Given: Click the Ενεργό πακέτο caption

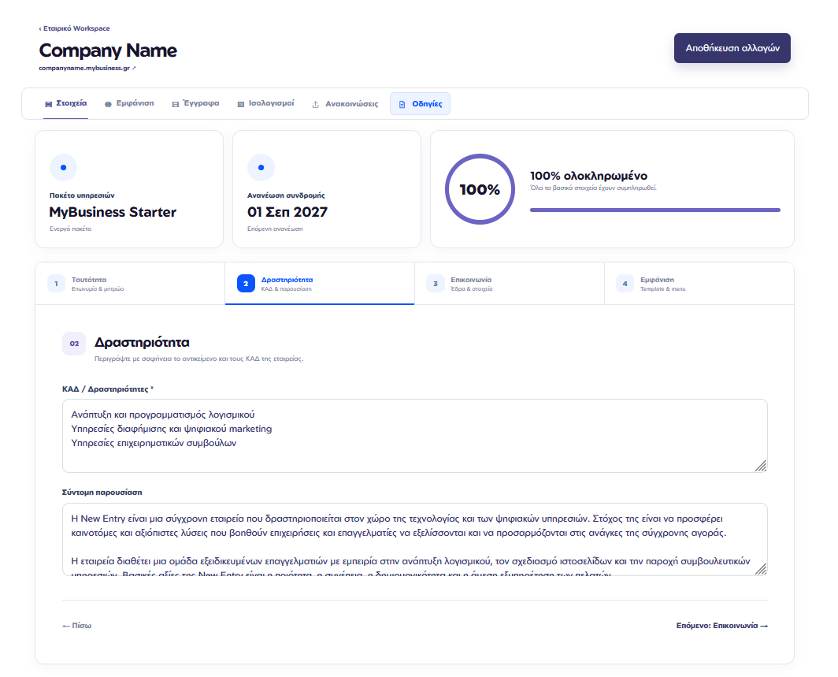Looking at the screenshot, I should click(71, 229).
